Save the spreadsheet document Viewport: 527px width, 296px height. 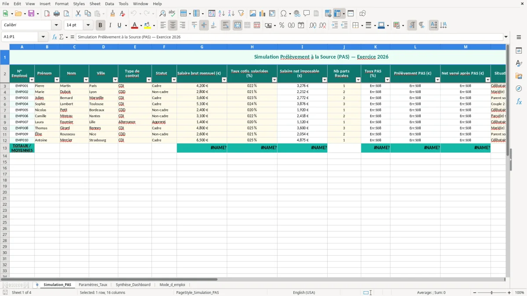pyautogui.click(x=31, y=14)
